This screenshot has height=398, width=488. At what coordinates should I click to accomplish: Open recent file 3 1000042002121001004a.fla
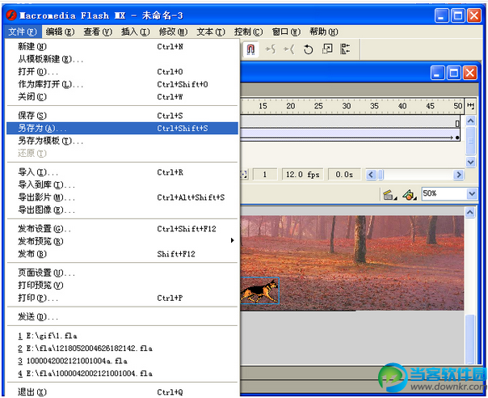[122, 361]
